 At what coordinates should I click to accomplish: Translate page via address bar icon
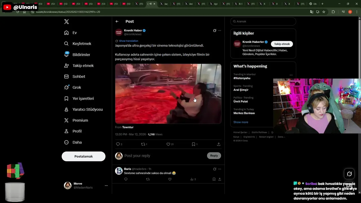pyautogui.click(x=312, y=12)
